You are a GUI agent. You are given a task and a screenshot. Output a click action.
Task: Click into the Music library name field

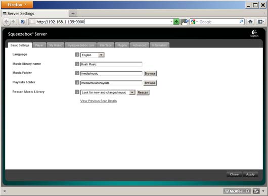[111, 64]
